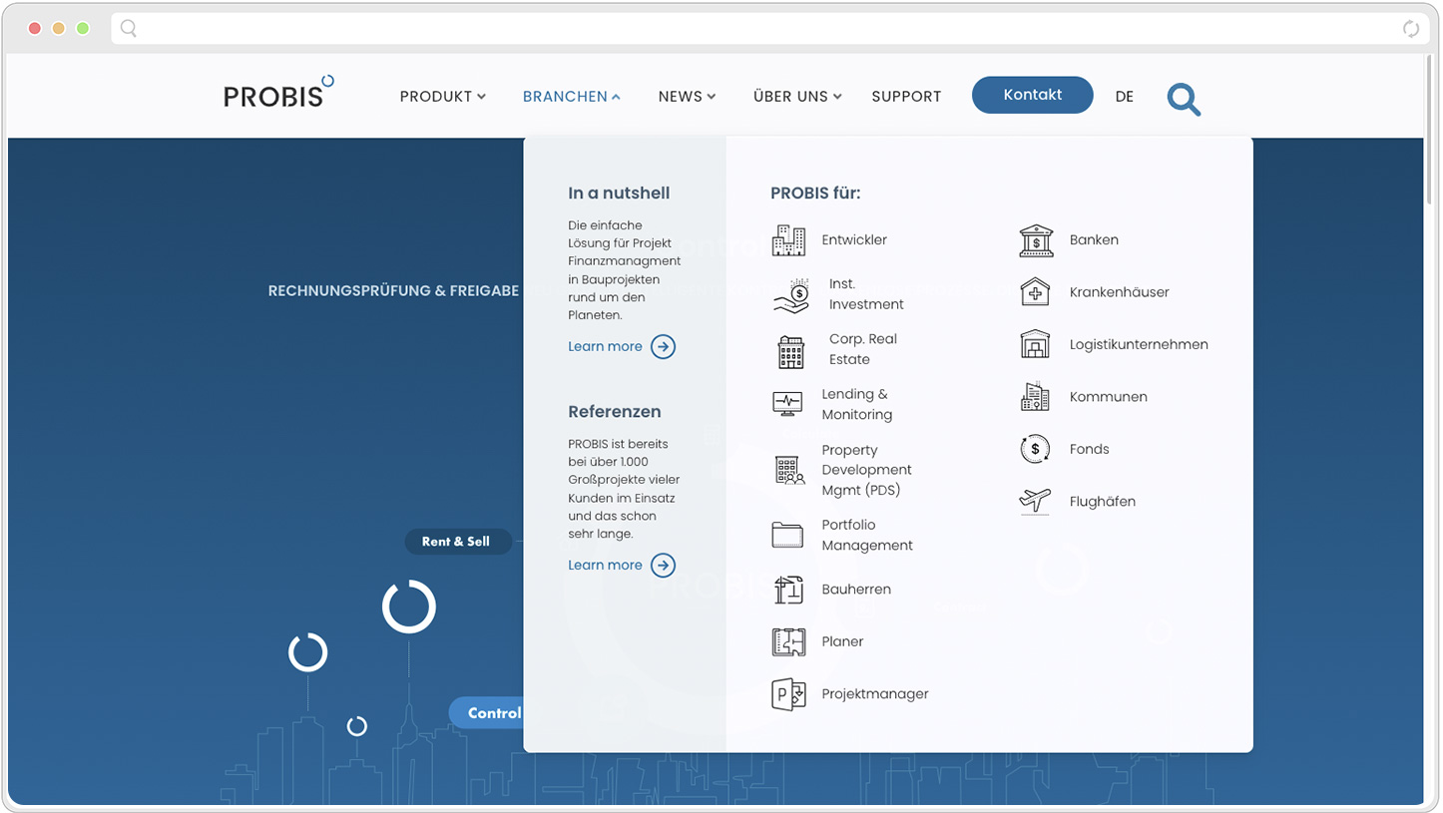Viewport: 1443px width, 813px height.
Task: Expand the ÜBER UNS menu
Action: [796, 97]
